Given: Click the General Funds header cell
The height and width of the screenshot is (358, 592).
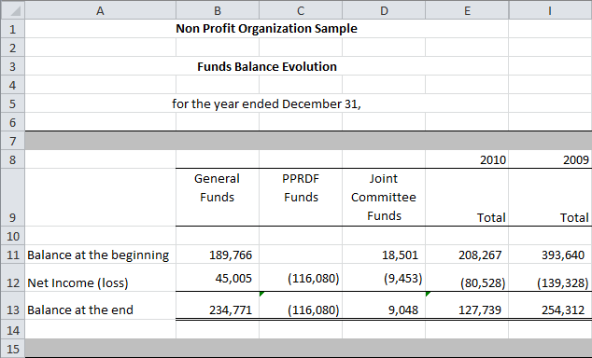Looking at the screenshot, I should pyautogui.click(x=218, y=198).
